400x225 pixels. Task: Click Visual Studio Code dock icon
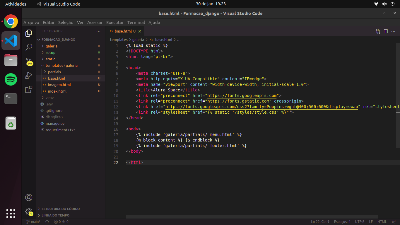(x=11, y=41)
